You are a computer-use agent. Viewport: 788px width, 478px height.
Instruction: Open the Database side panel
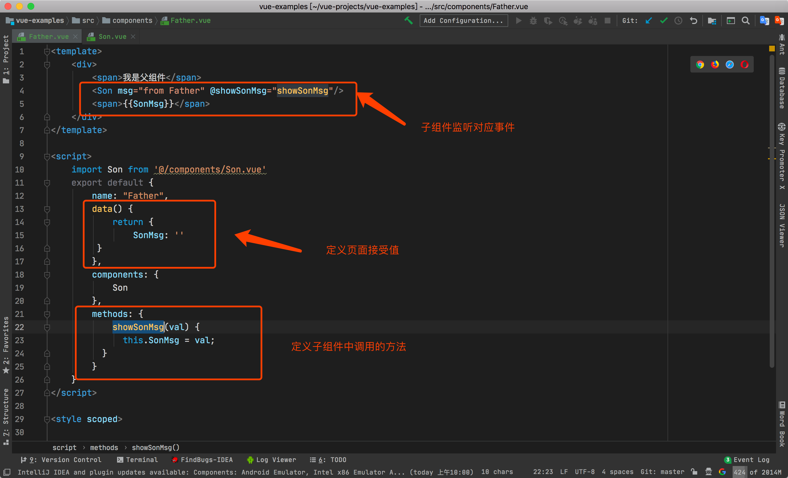pyautogui.click(x=782, y=88)
